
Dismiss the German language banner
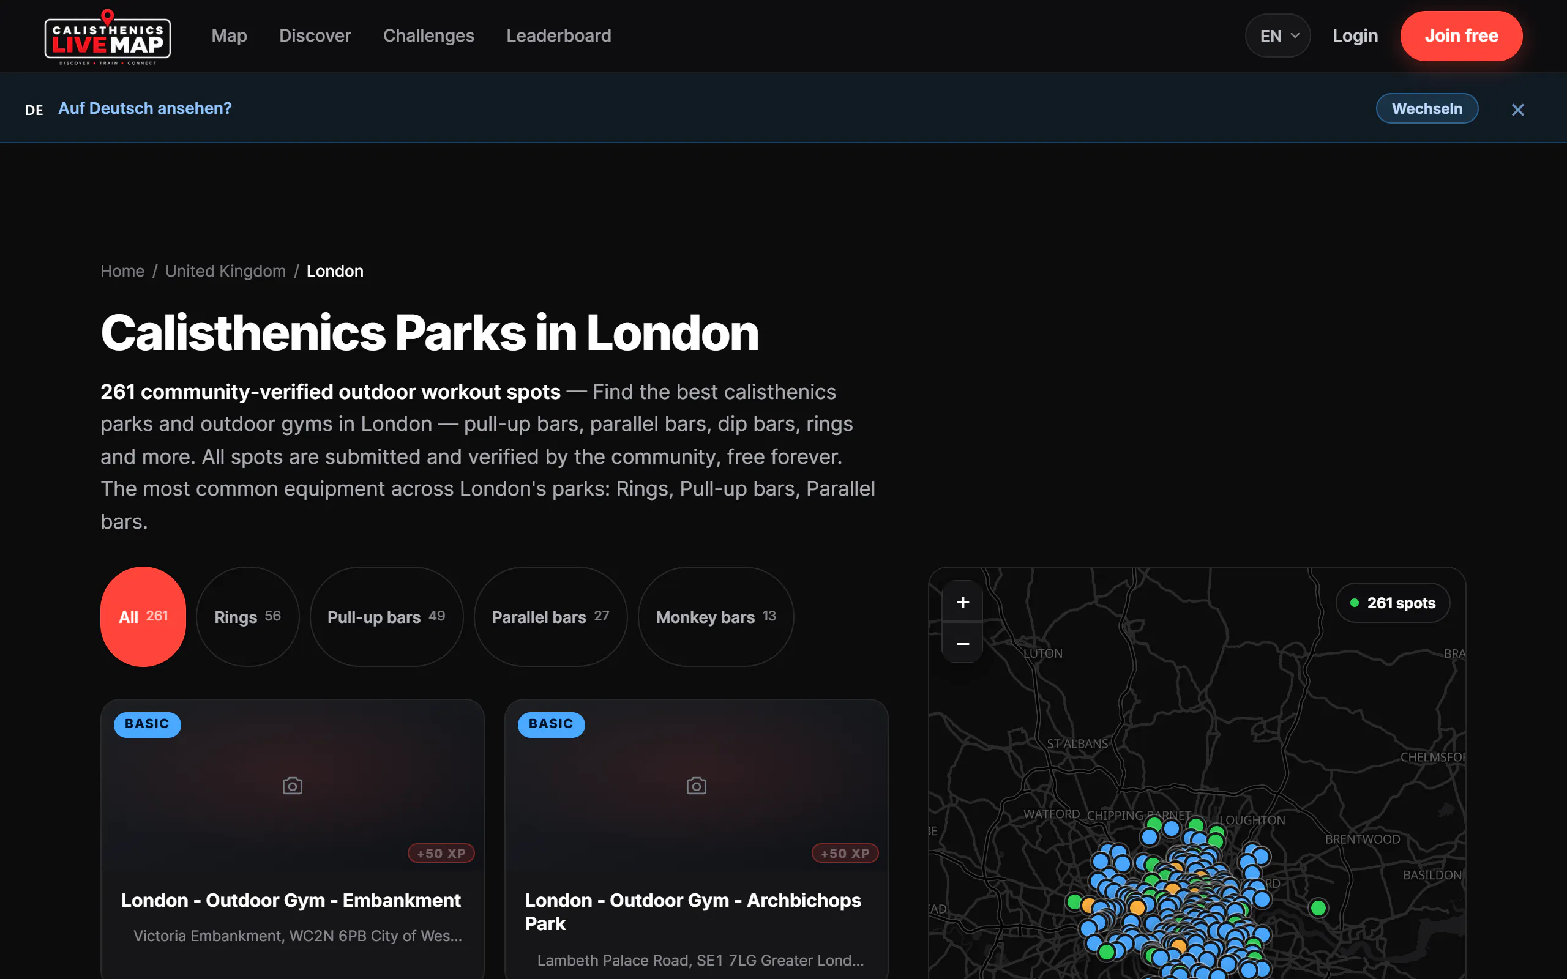1517,110
